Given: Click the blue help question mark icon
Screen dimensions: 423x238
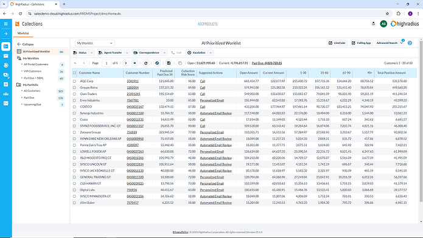Looking at the screenshot, I should 410,43.
